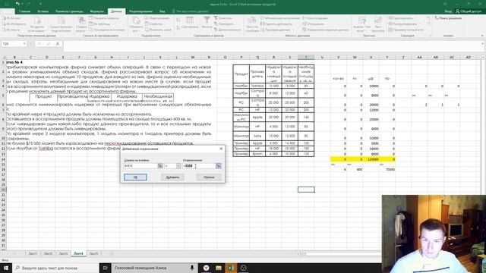This screenshot has height=273, width=486.
Task: Switch to the Лист3 sheet tab
Action: point(63,253)
